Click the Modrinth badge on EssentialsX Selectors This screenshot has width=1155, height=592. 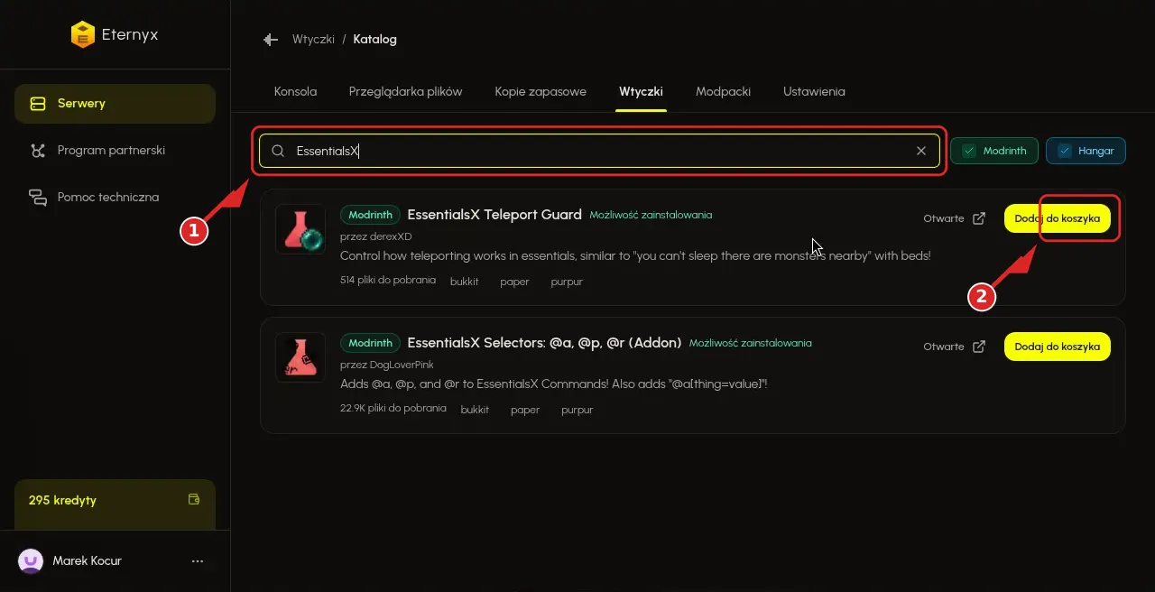tap(371, 343)
